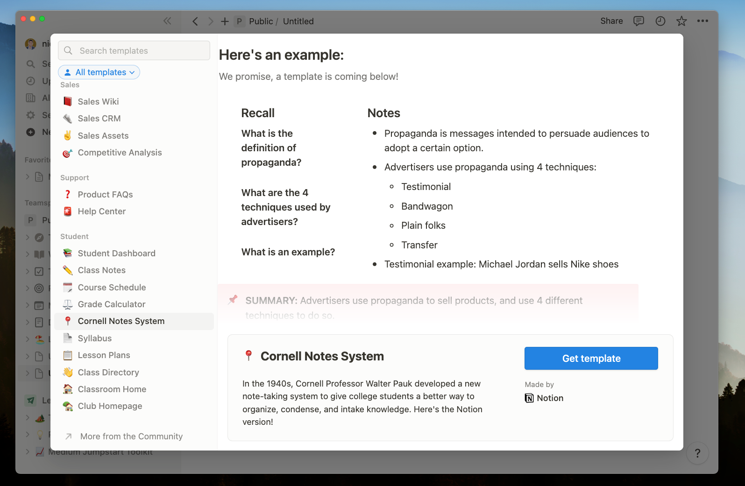The width and height of the screenshot is (745, 486).
Task: Expand the sidebar item with the compass icon
Action: tap(28, 237)
